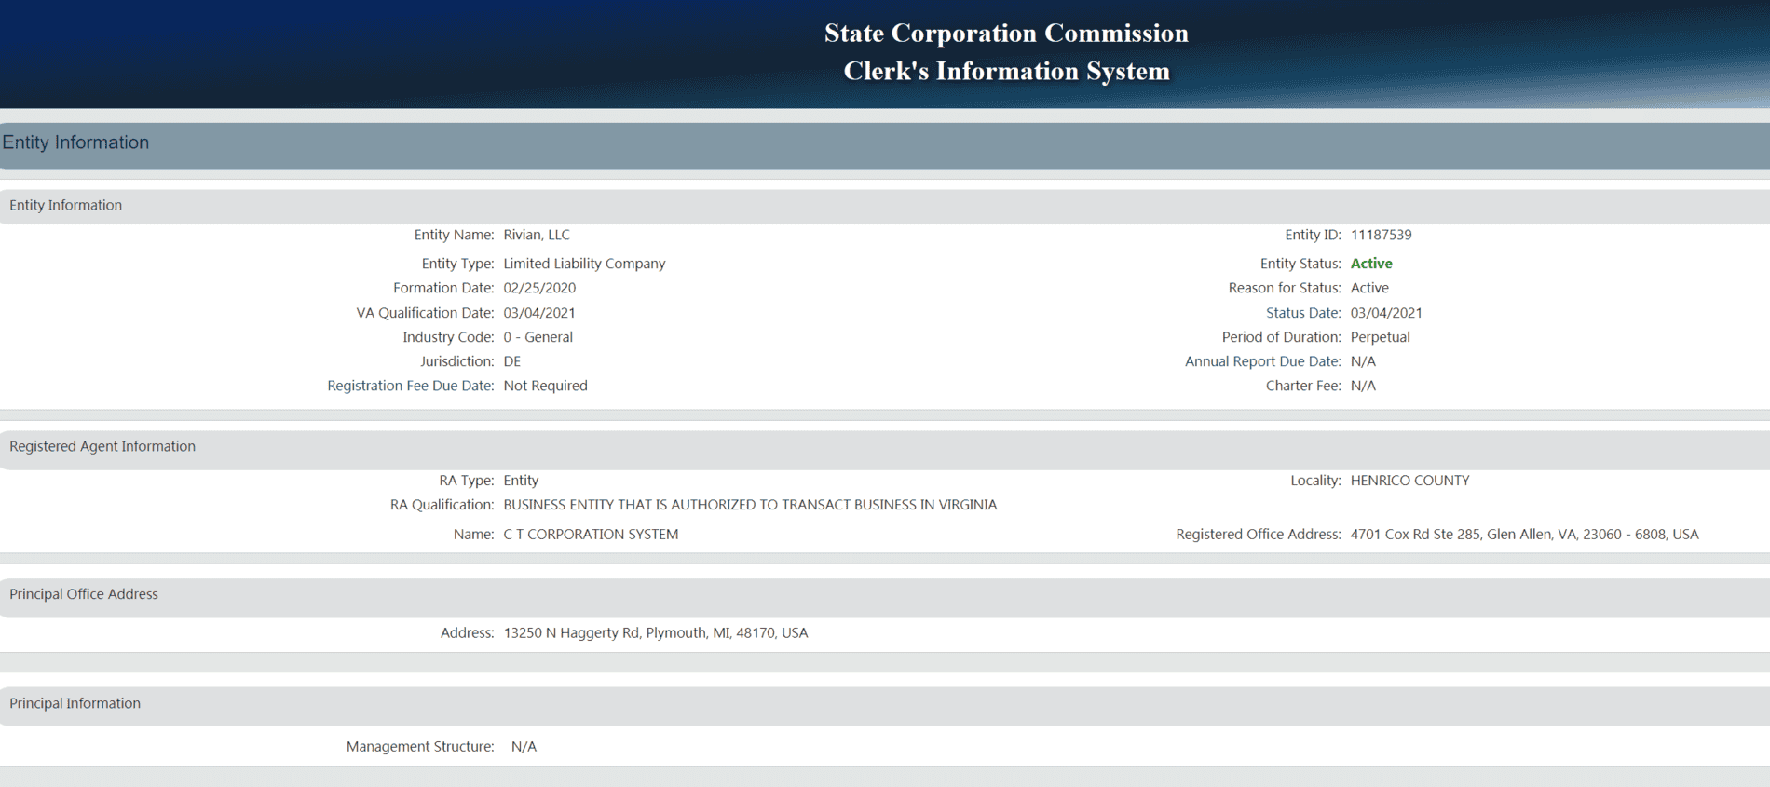Click the Perpetual period of duration

[1381, 337]
